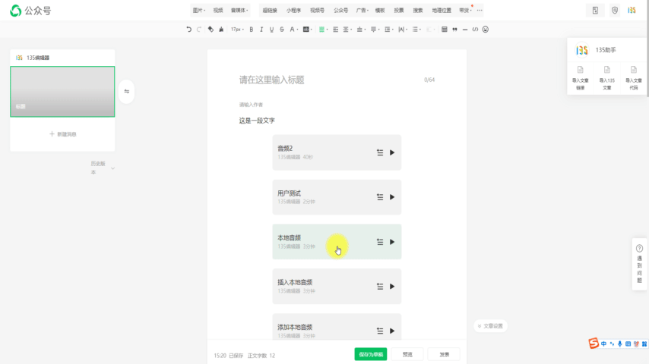Open the 广告 dropdown
Image resolution: width=649 pixels, height=364 pixels.
pyautogui.click(x=362, y=11)
